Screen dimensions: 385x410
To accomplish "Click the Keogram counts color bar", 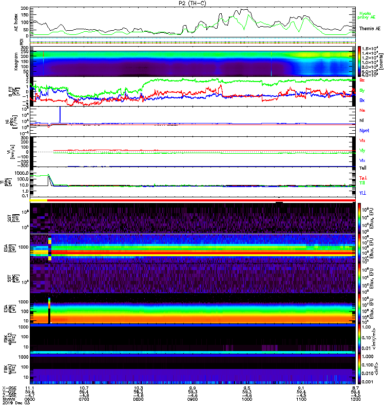I will pyautogui.click(x=359, y=61).
